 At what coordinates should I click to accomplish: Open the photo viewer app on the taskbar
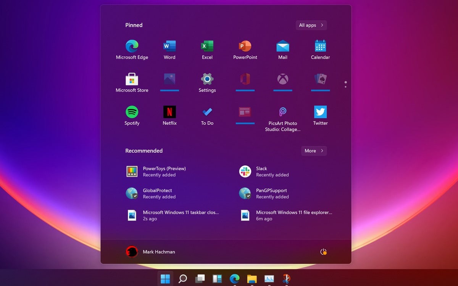click(x=269, y=279)
